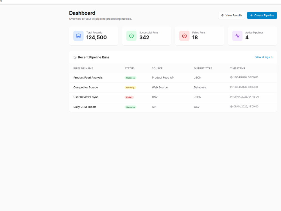The width and height of the screenshot is (281, 211).
Task: Click the STATUS column header
Action: click(x=129, y=68)
